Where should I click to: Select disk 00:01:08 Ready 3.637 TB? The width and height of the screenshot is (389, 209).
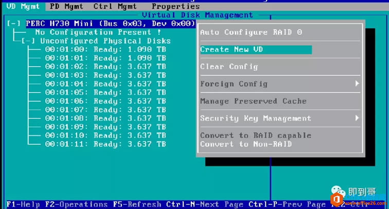[x=105, y=119]
